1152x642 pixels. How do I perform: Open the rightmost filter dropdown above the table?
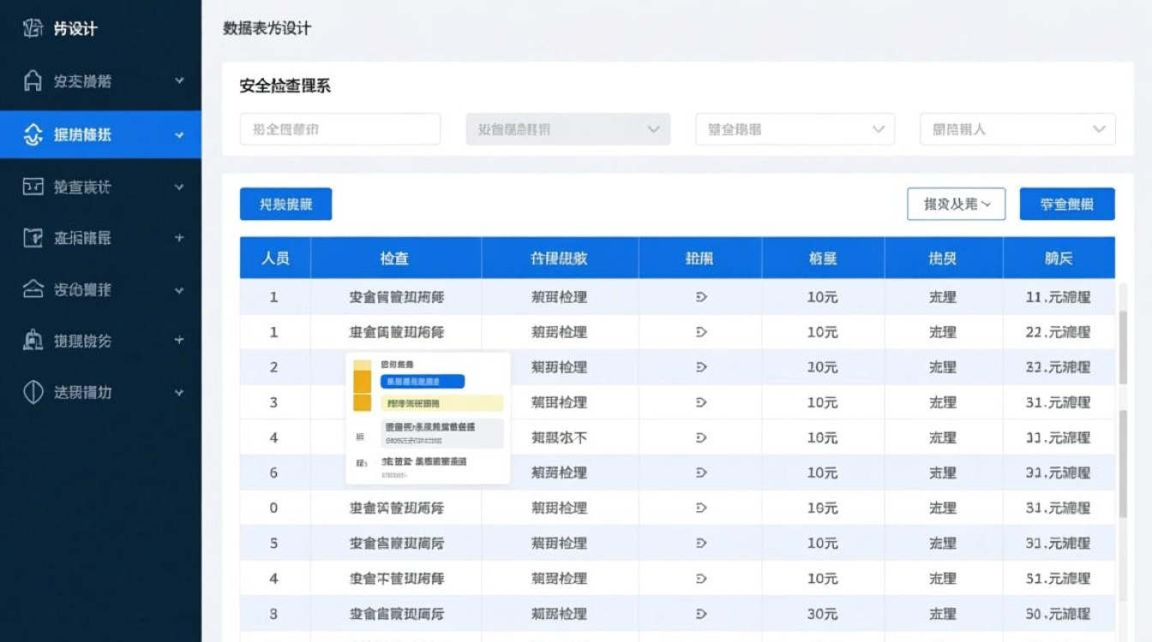[1017, 129]
